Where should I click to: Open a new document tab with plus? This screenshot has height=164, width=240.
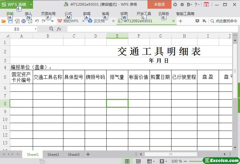pyautogui.click(x=181, y=21)
